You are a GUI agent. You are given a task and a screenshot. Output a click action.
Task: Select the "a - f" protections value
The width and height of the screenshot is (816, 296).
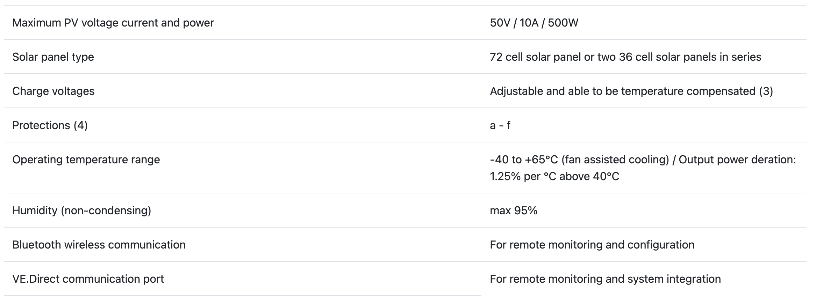pos(500,125)
